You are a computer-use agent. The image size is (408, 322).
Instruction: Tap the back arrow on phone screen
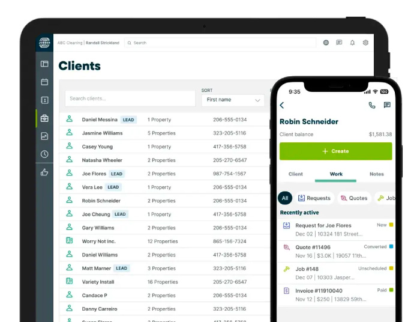(x=283, y=106)
